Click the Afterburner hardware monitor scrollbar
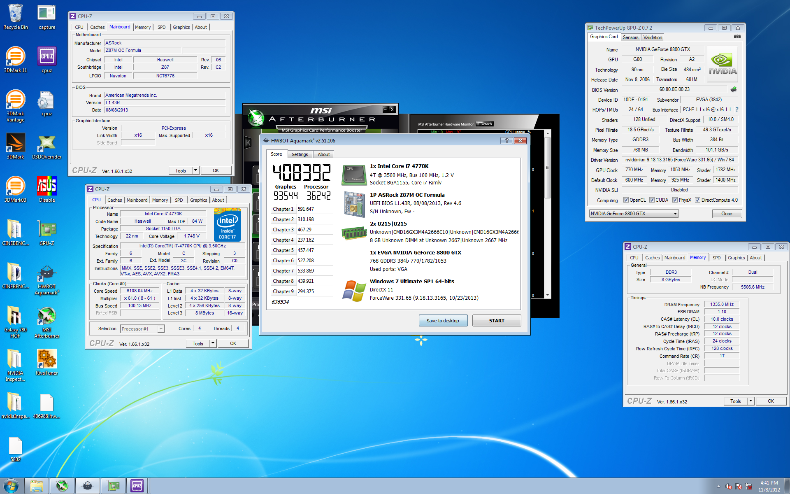The image size is (790, 494). click(547, 168)
